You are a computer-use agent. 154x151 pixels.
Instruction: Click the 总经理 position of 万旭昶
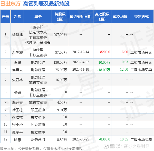coord(38,50)
